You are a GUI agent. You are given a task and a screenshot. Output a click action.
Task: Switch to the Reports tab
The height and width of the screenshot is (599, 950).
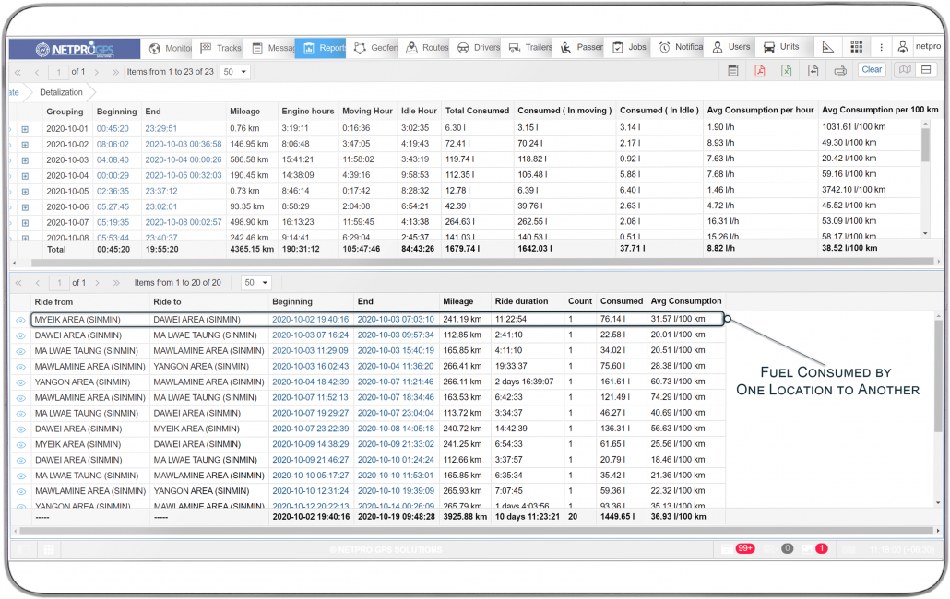pos(320,47)
